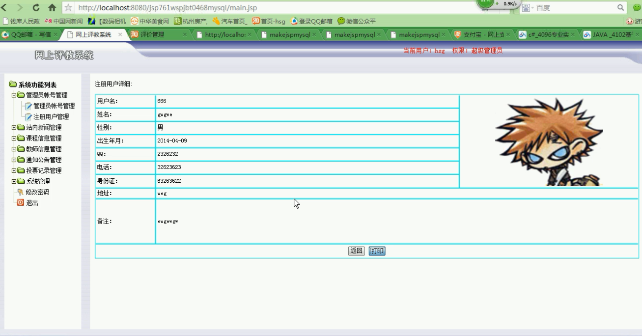Viewport: 642px width, 336px height.
Task: Click the user's cartoon avatar photo
Action: pyautogui.click(x=549, y=141)
